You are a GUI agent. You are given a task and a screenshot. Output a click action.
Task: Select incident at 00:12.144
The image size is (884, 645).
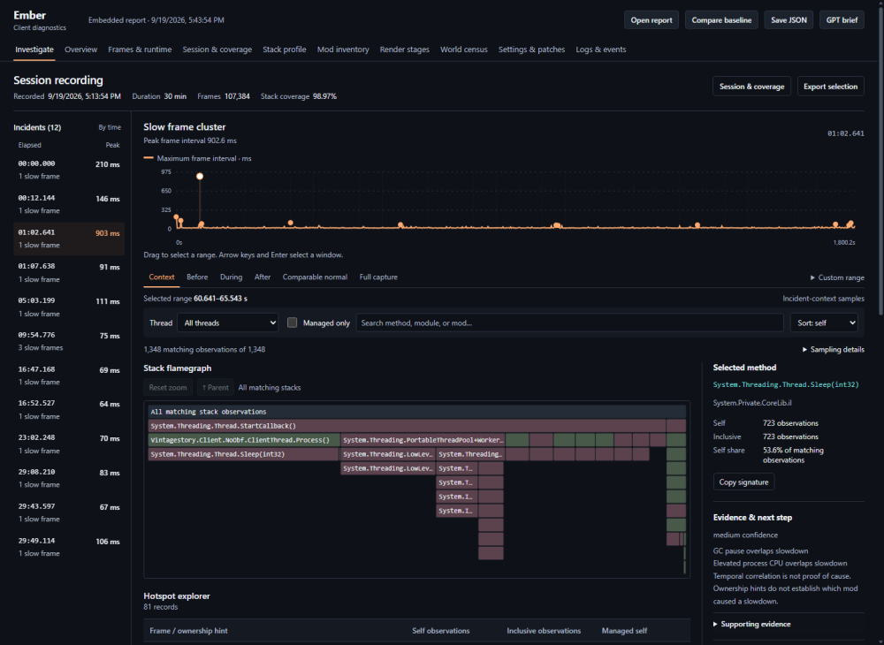click(69, 204)
